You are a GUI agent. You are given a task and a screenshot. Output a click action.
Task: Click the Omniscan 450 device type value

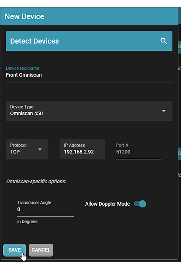tap(26, 113)
